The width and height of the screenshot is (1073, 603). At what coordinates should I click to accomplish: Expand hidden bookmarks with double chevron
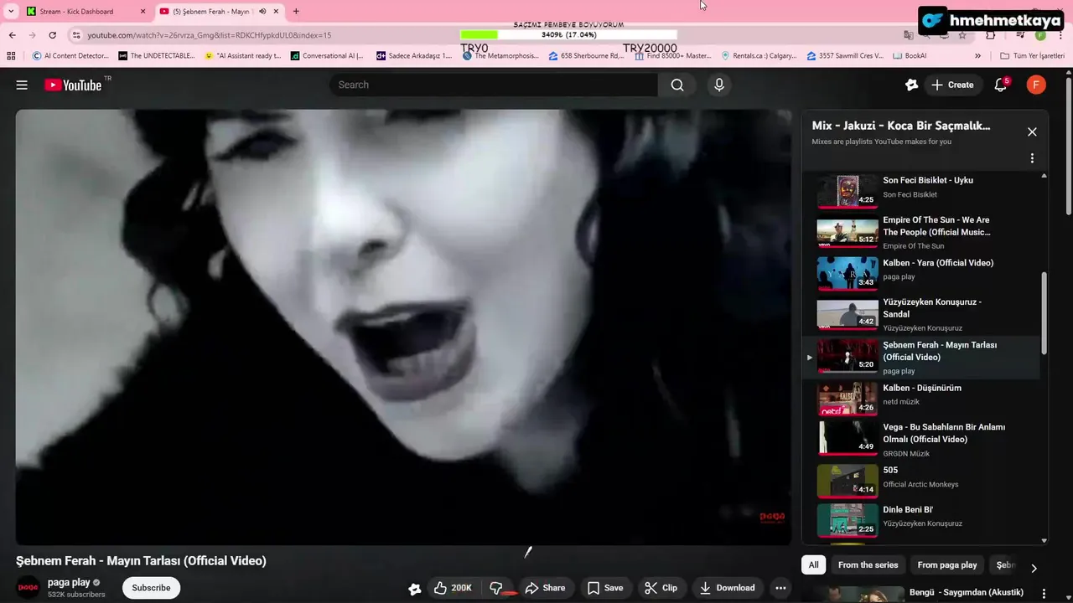point(977,55)
